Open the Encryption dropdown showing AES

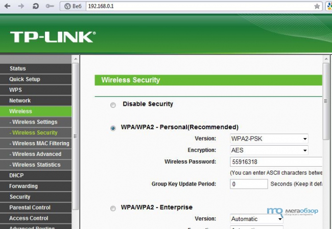pyautogui.click(x=269, y=150)
